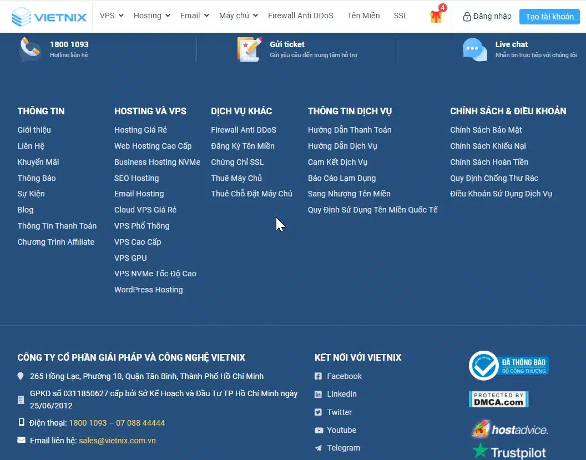Open Cloud VPS Giá Rẻ link

[145, 210]
